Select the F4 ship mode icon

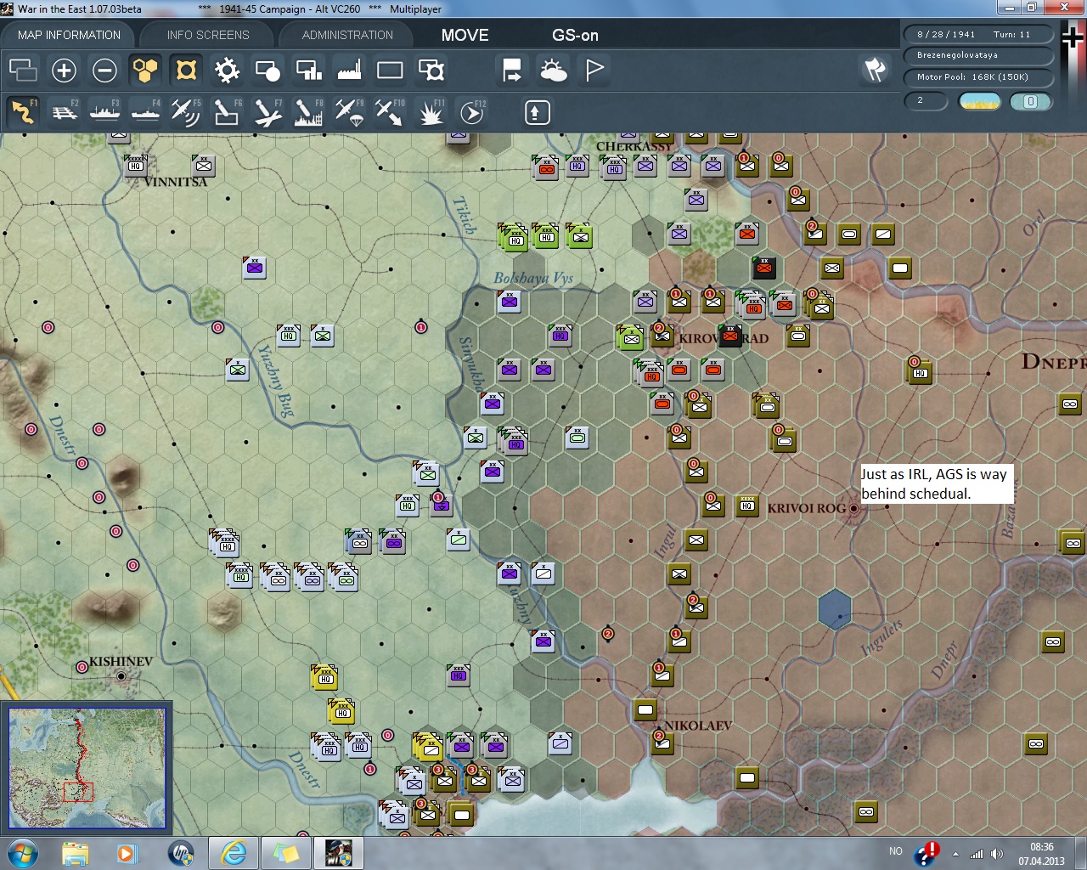145,112
